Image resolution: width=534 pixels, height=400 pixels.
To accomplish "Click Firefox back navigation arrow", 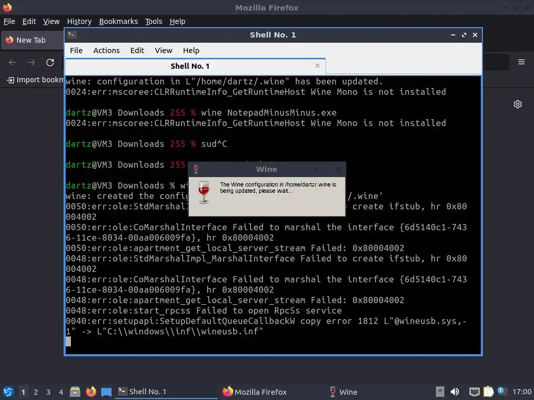I will coord(13,63).
